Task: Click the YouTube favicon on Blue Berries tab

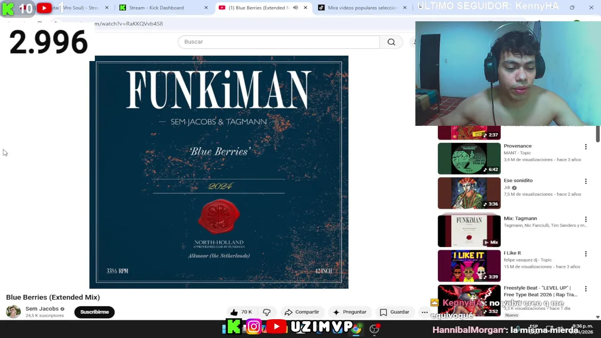Action: point(222,8)
